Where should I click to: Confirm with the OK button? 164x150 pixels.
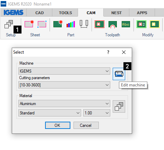coord(58,125)
